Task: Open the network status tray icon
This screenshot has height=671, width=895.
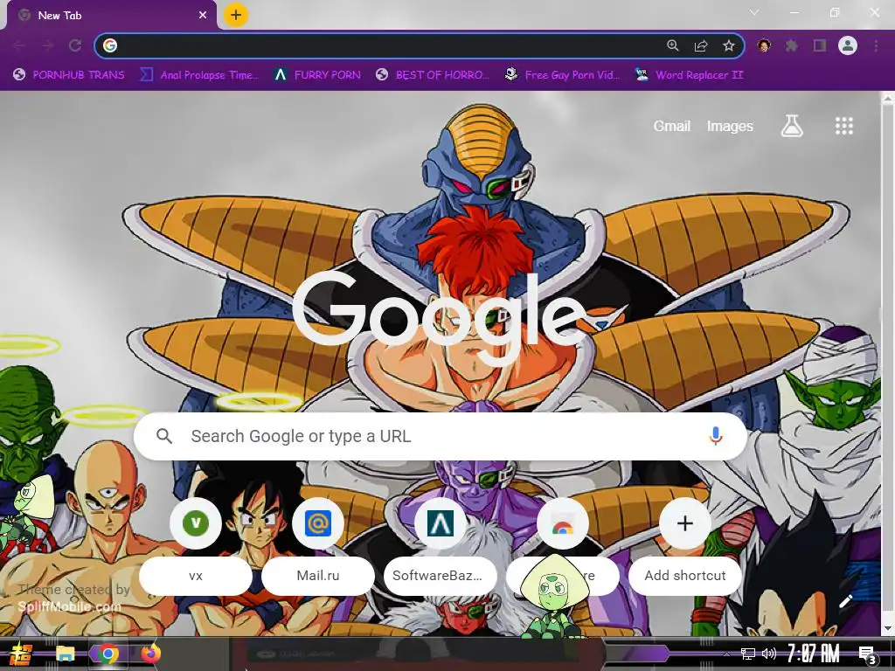Action: point(747,654)
